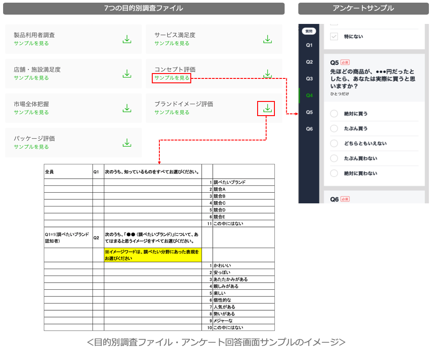Select the たぶん買う radio option
The image size is (432, 350).
pos(334,128)
